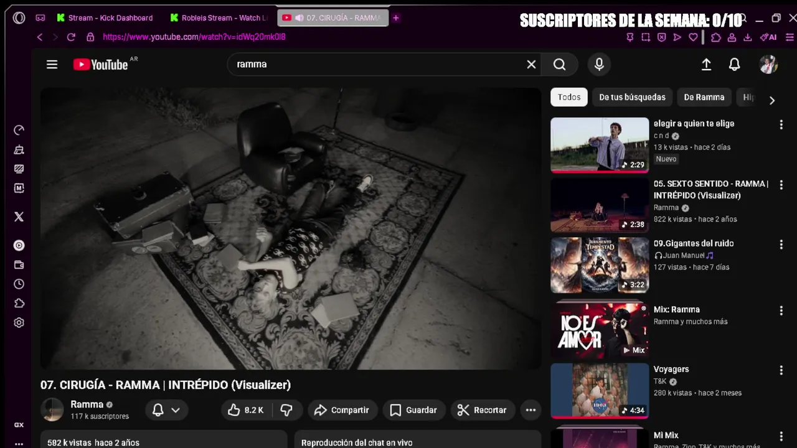Open the Ramma notification bell dropdown
Image resolution: width=797 pixels, height=448 pixels.
pyautogui.click(x=166, y=410)
